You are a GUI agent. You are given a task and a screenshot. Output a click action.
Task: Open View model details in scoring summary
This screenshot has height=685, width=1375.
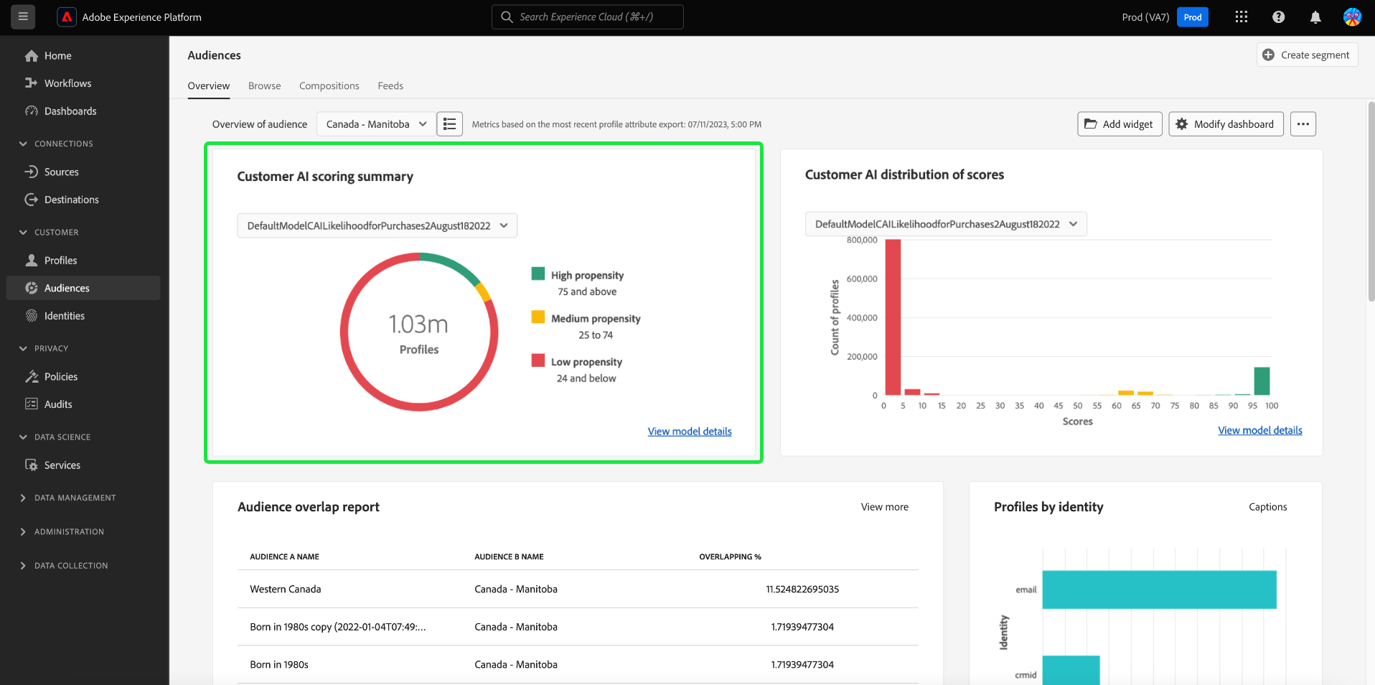(690, 432)
